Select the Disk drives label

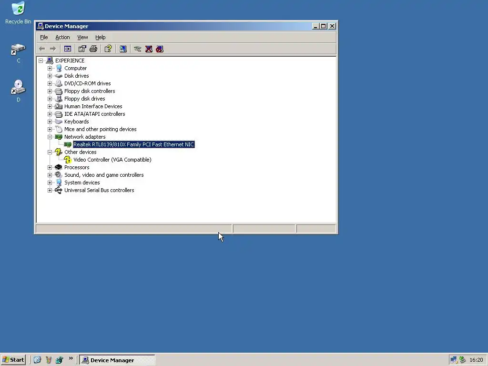(77, 76)
